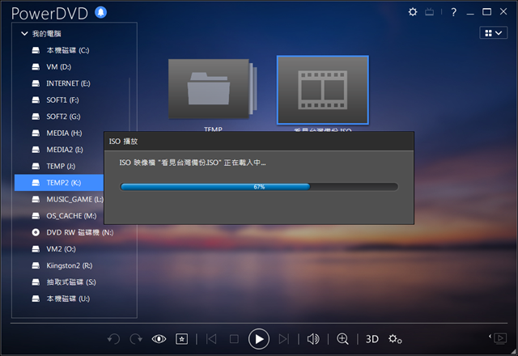Select OS_CACHE (M:) drive
Image resolution: width=518 pixels, height=356 pixels.
pyautogui.click(x=71, y=216)
